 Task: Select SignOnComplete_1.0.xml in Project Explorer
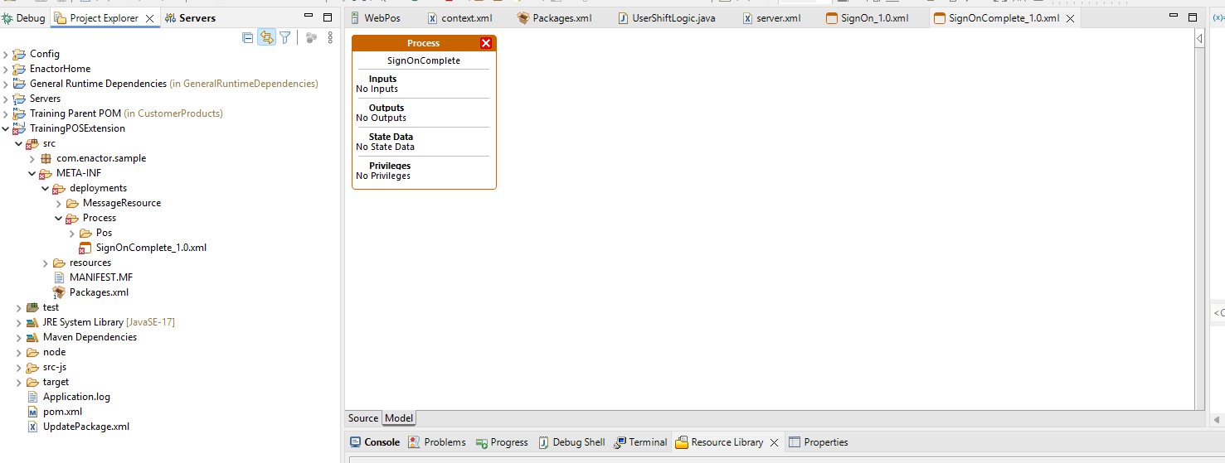point(151,248)
